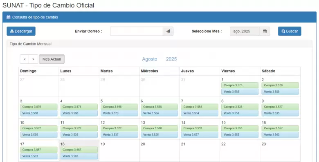Viewport: 319px width, 162px height.
Task: Select Compra 3.518 on day 13
Action: point(159,128)
